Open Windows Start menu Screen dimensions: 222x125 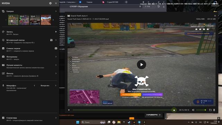[x=78, y=122]
